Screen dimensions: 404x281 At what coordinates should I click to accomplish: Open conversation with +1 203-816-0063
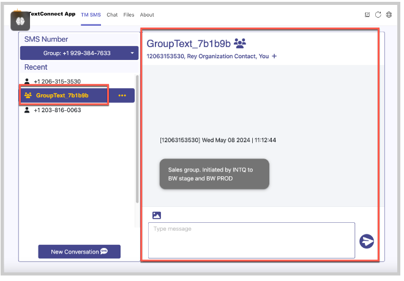tap(57, 110)
